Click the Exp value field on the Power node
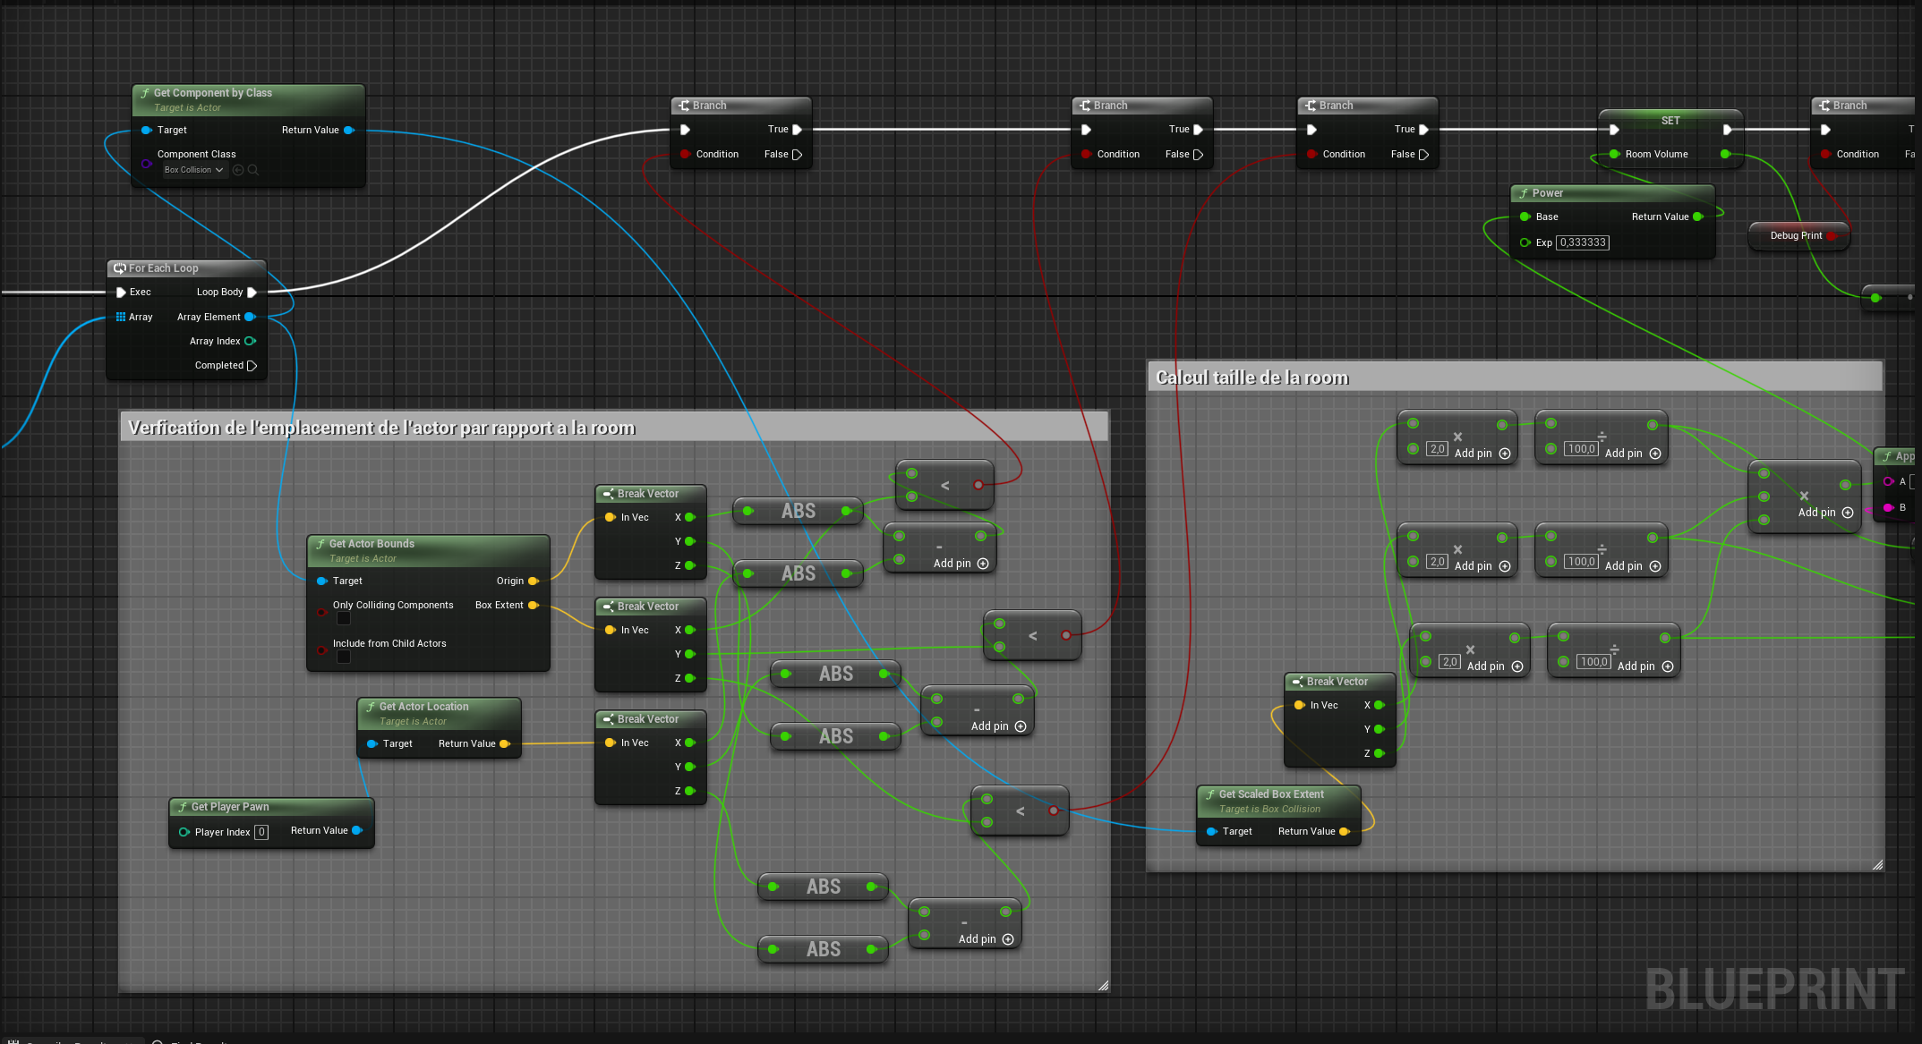Screen dimensions: 1922x1044 (1582, 242)
